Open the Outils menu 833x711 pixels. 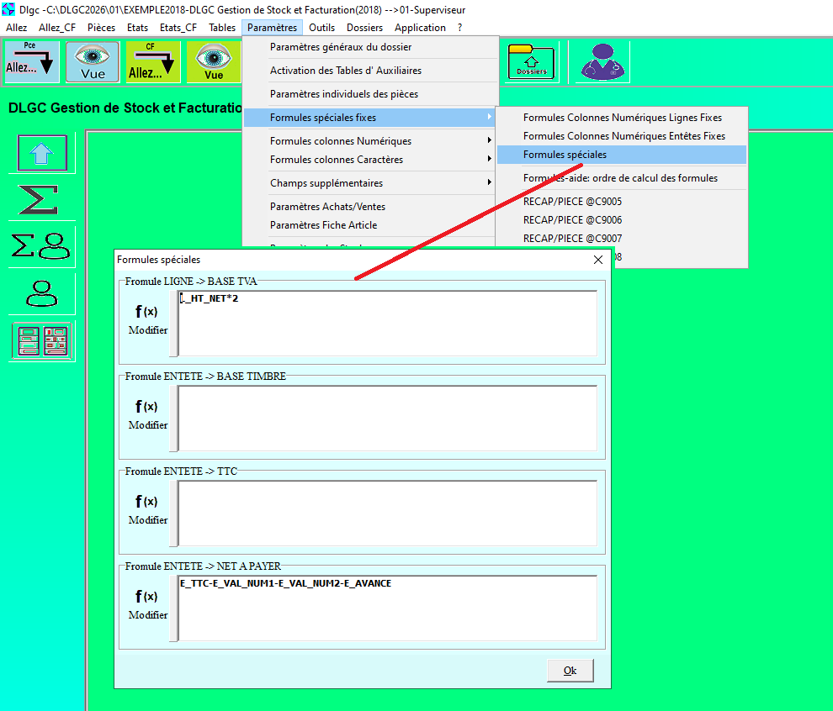[321, 28]
